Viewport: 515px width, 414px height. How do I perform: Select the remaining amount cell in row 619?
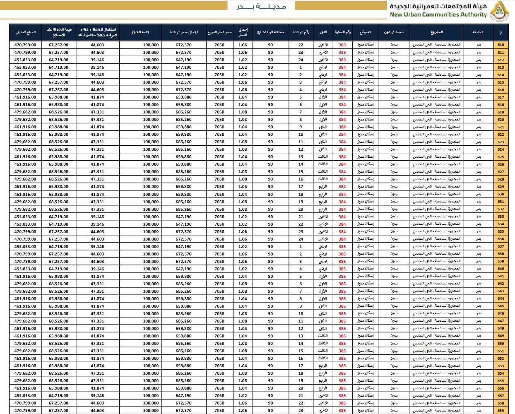tap(26, 112)
